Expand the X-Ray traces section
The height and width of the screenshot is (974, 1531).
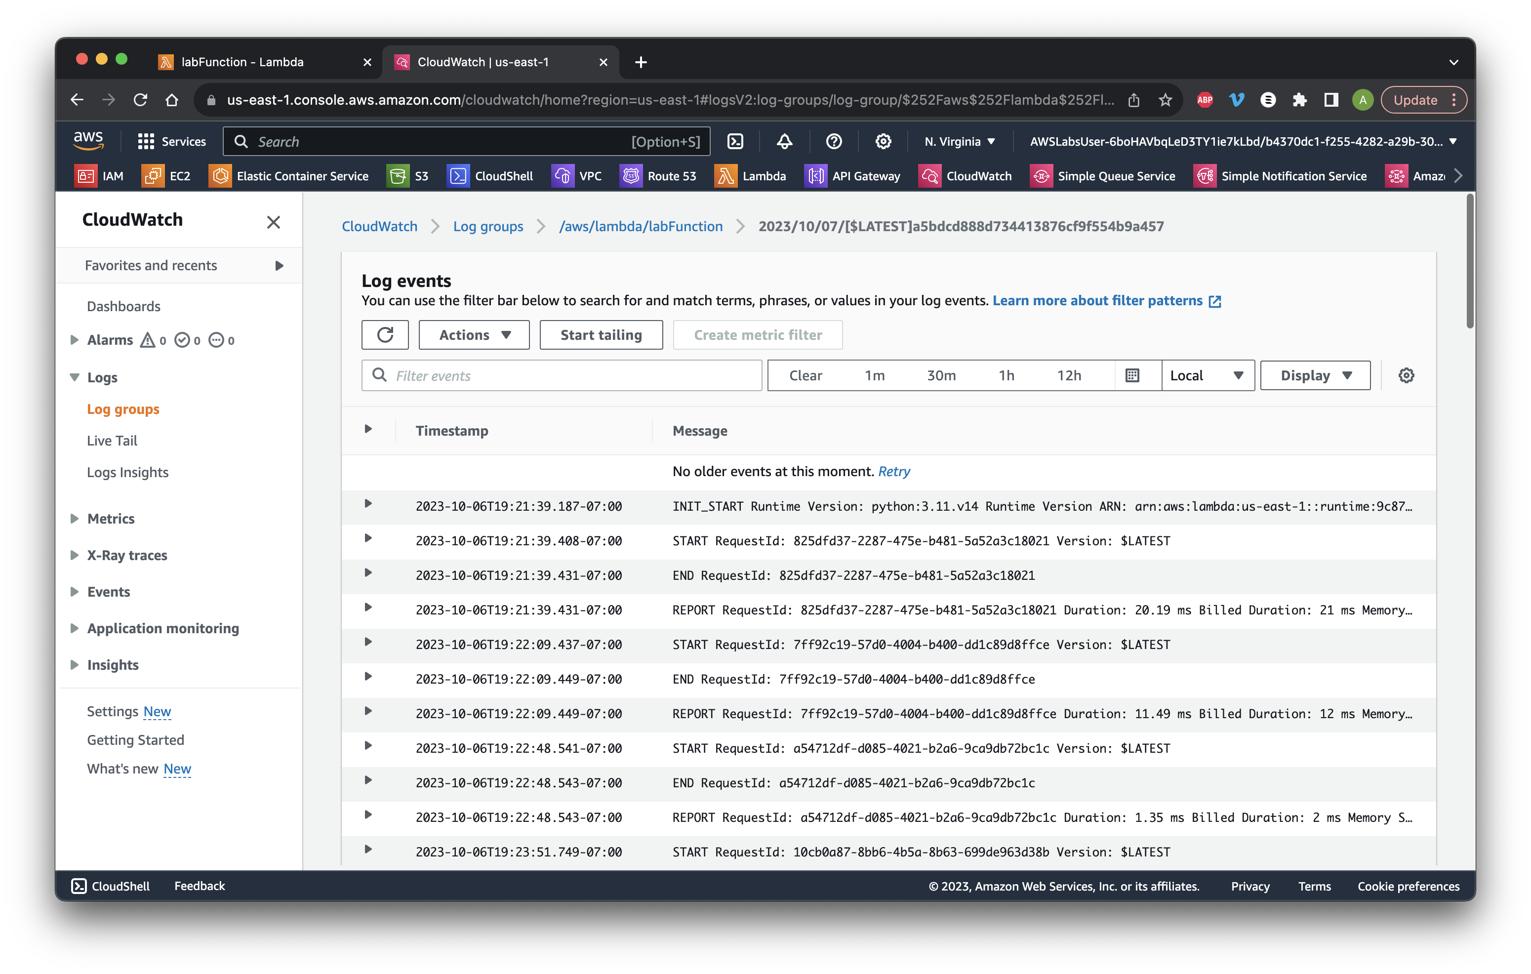[75, 555]
